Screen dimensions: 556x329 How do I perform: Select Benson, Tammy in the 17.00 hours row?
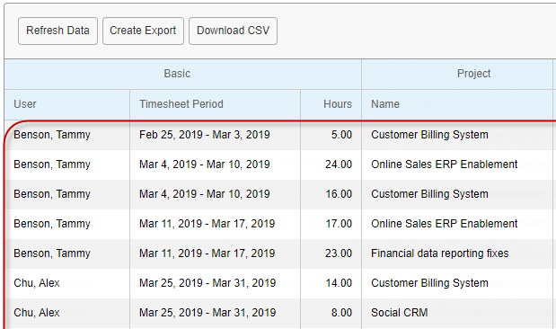(x=52, y=224)
